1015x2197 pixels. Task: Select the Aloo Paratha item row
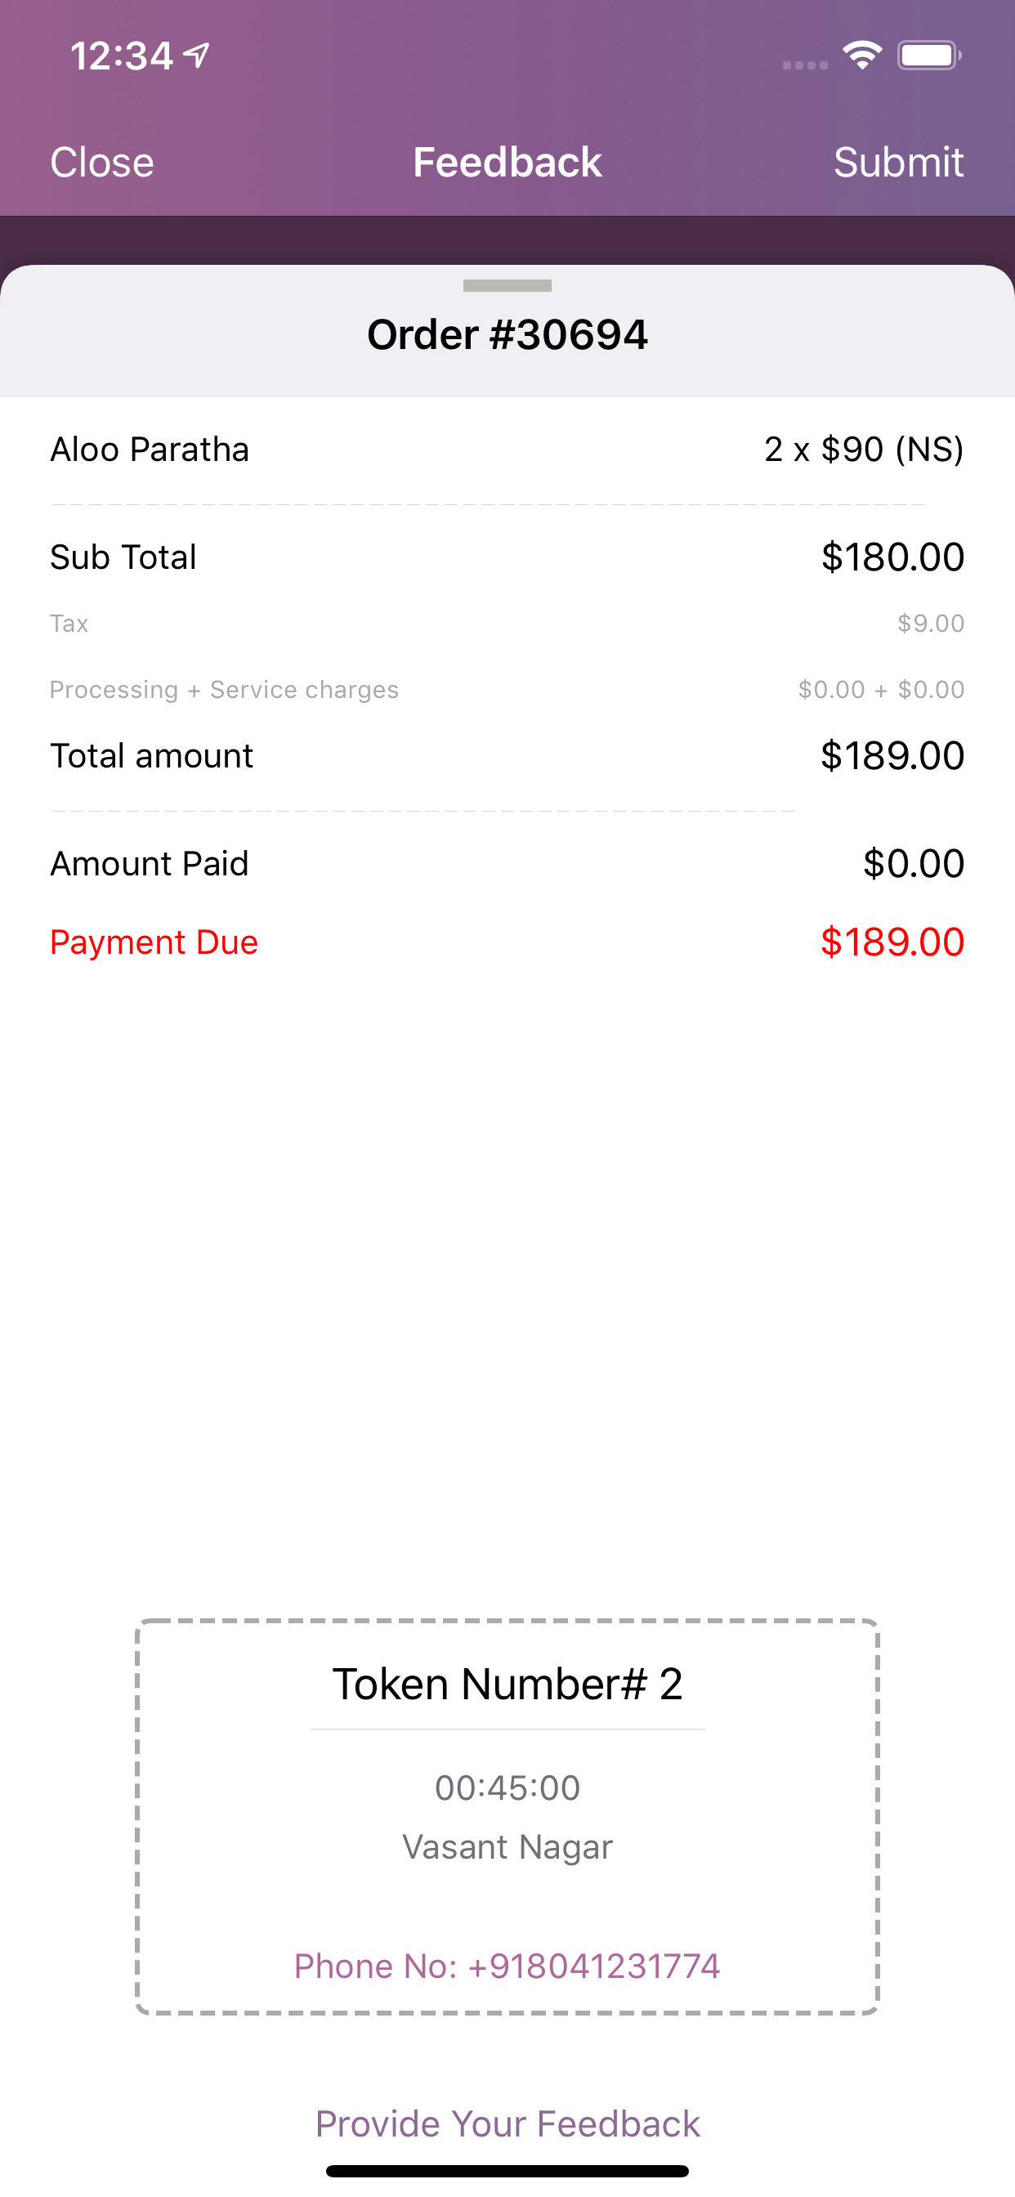507,450
